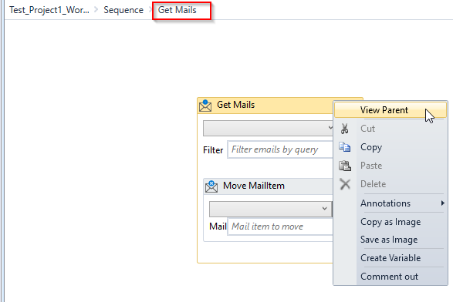Click the Filter emails by query field
Screen dimensions: 453x302
[x=280, y=149]
